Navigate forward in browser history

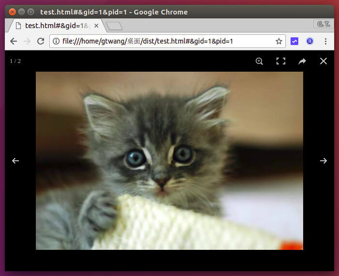click(27, 42)
